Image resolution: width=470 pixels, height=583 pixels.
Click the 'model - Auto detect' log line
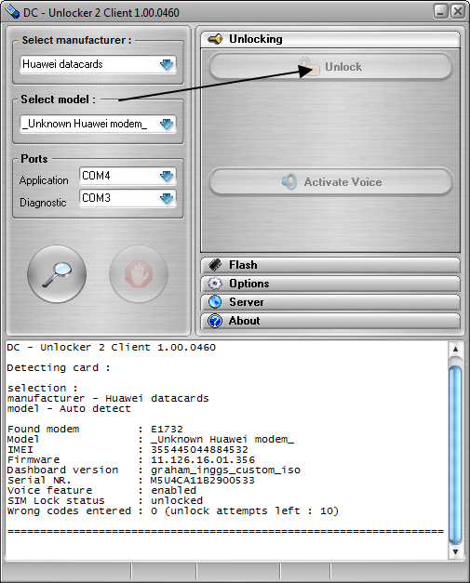(69, 408)
